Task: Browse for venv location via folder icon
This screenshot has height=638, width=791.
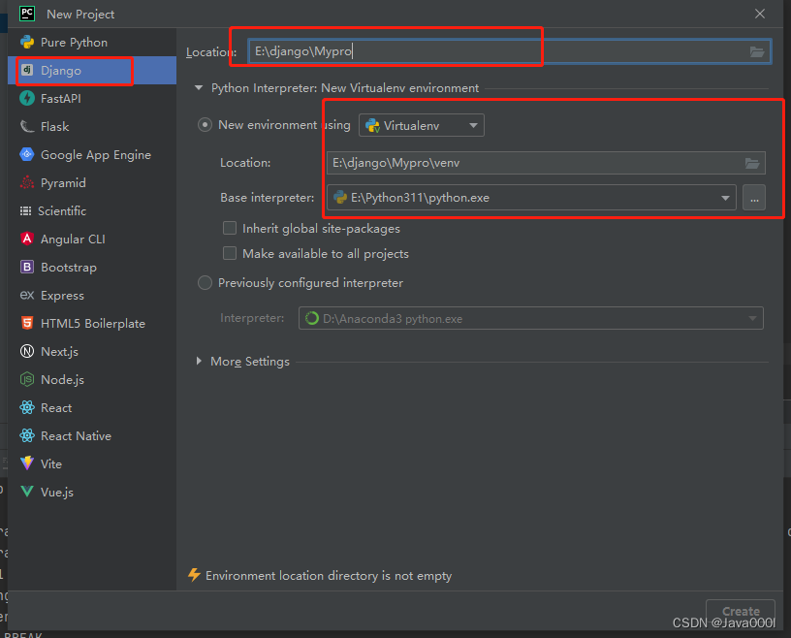Action: (752, 163)
